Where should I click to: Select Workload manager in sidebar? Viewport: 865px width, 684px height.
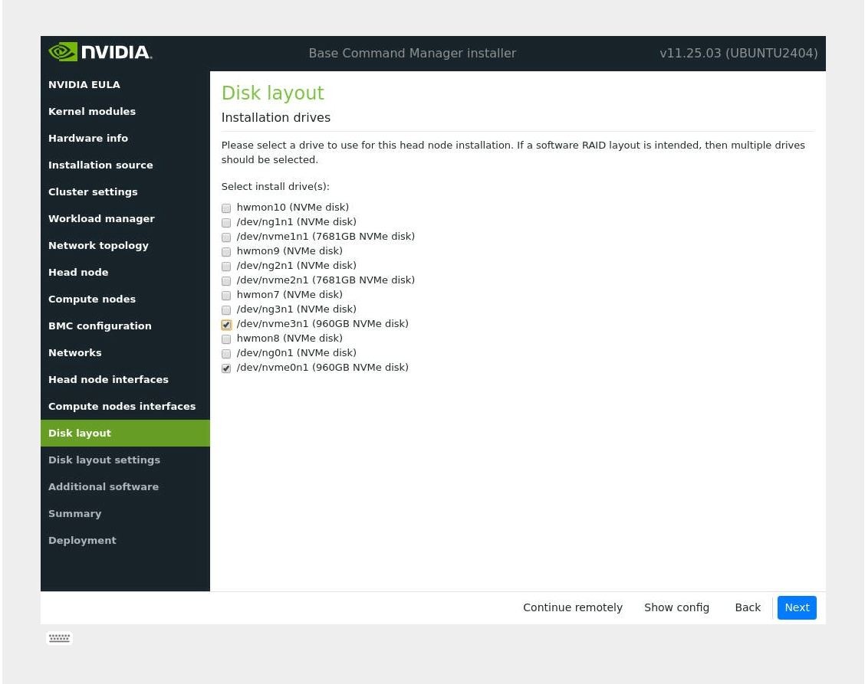click(x=101, y=218)
